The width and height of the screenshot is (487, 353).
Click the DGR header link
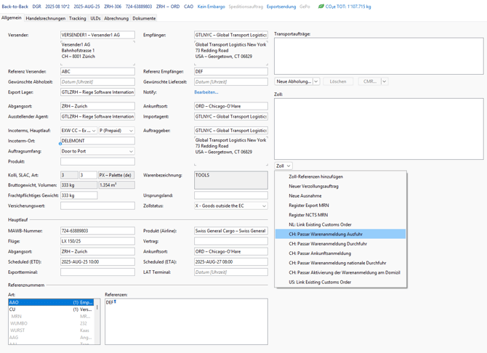36,7
